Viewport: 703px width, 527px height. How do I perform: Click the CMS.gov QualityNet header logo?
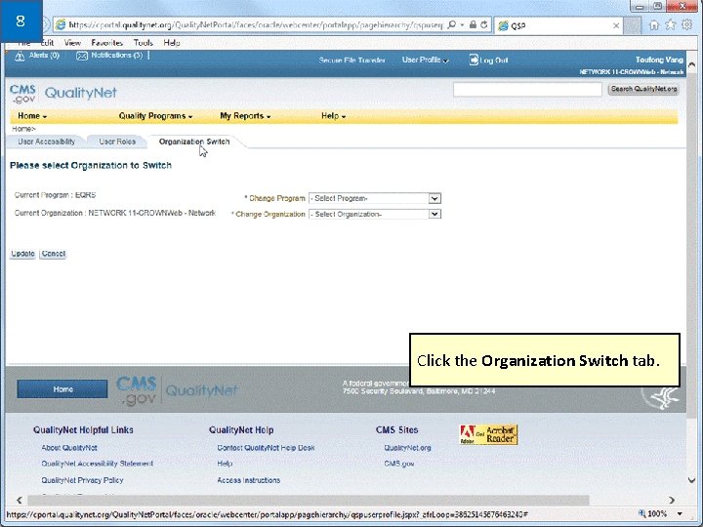pos(63,94)
